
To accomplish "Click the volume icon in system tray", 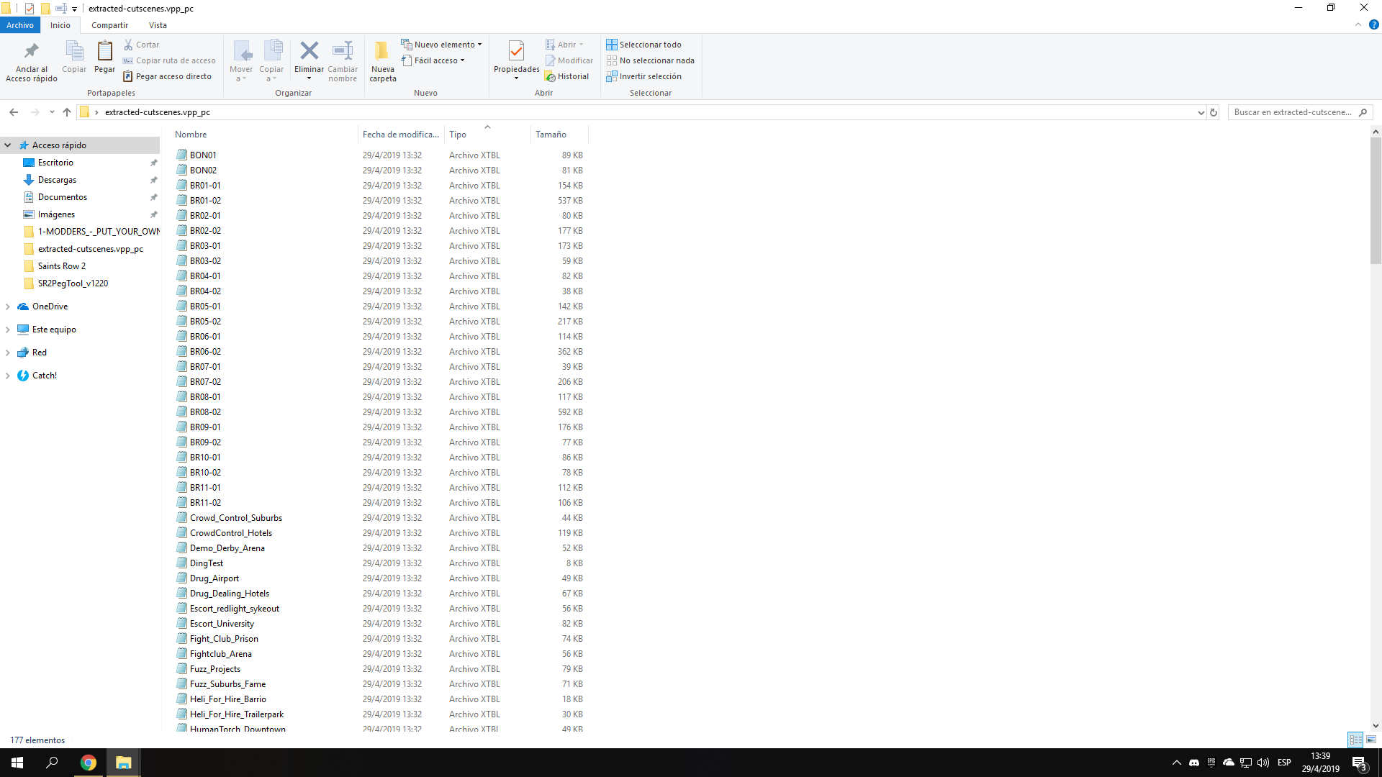I will [1263, 763].
